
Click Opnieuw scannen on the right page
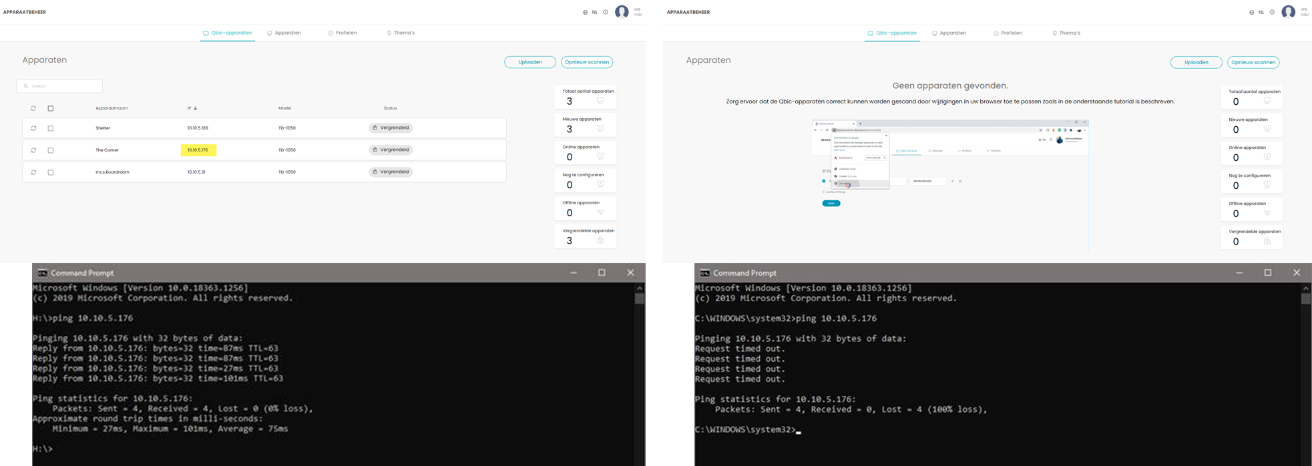(x=1253, y=62)
